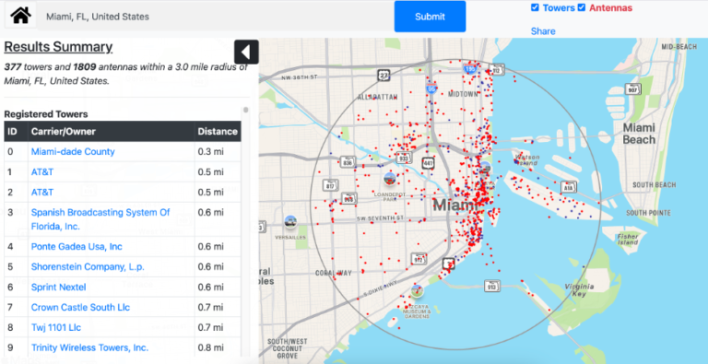Click the Carrier/Owner column header

pos(111,132)
